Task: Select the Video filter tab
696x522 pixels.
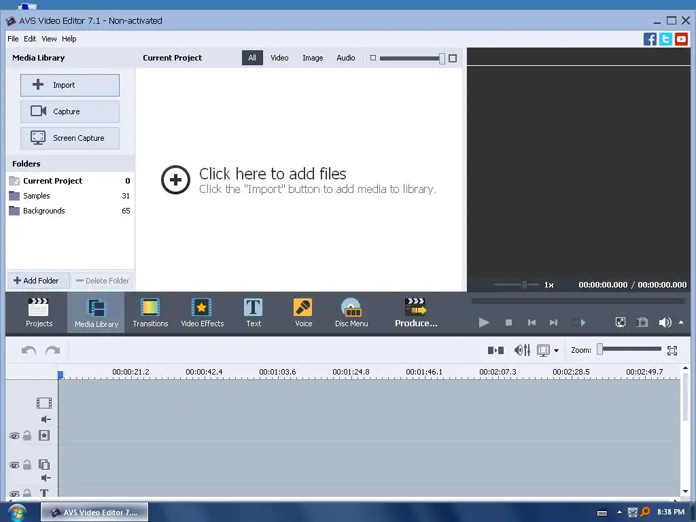Action: [279, 58]
